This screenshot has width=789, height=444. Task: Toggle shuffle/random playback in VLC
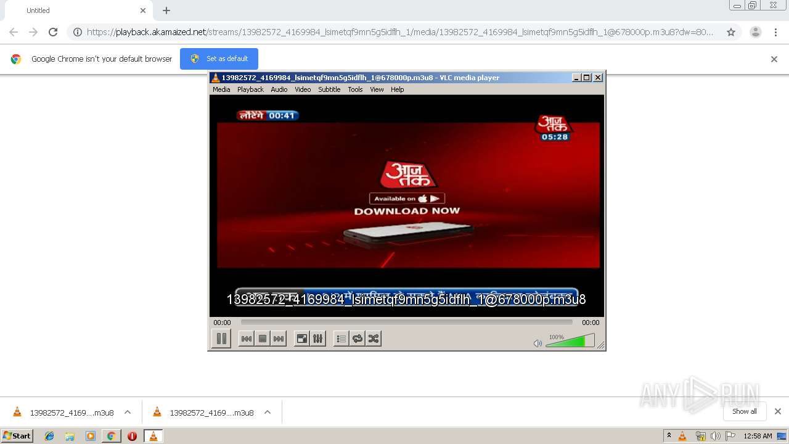[374, 339]
